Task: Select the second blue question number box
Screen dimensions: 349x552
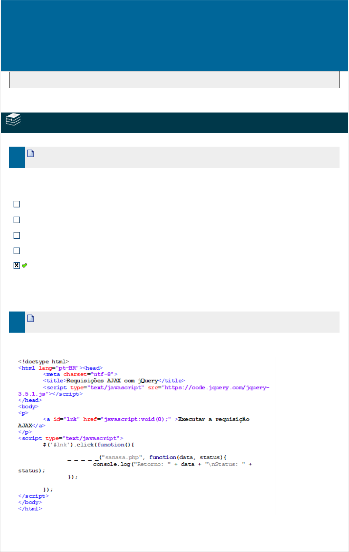Action: 17,322
